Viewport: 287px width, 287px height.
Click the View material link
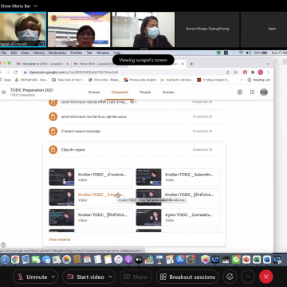(x=60, y=239)
